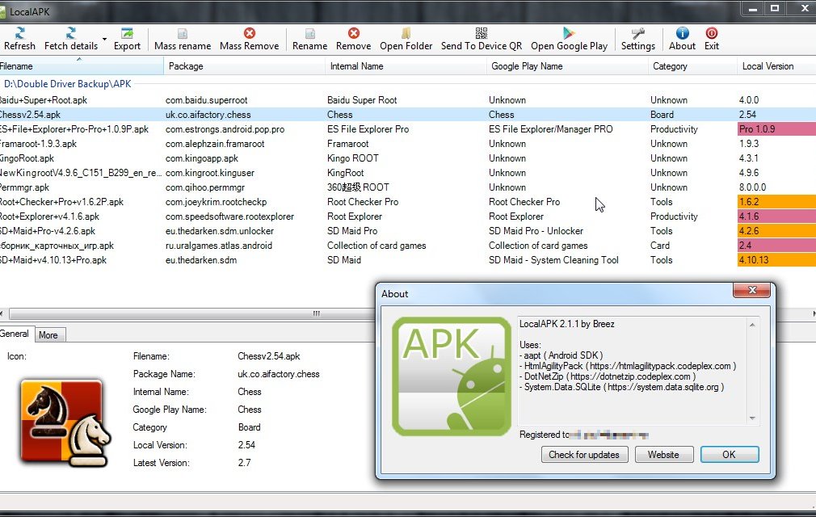The height and width of the screenshot is (517, 816).
Task: Sort by Category column header
Action: tap(692, 66)
